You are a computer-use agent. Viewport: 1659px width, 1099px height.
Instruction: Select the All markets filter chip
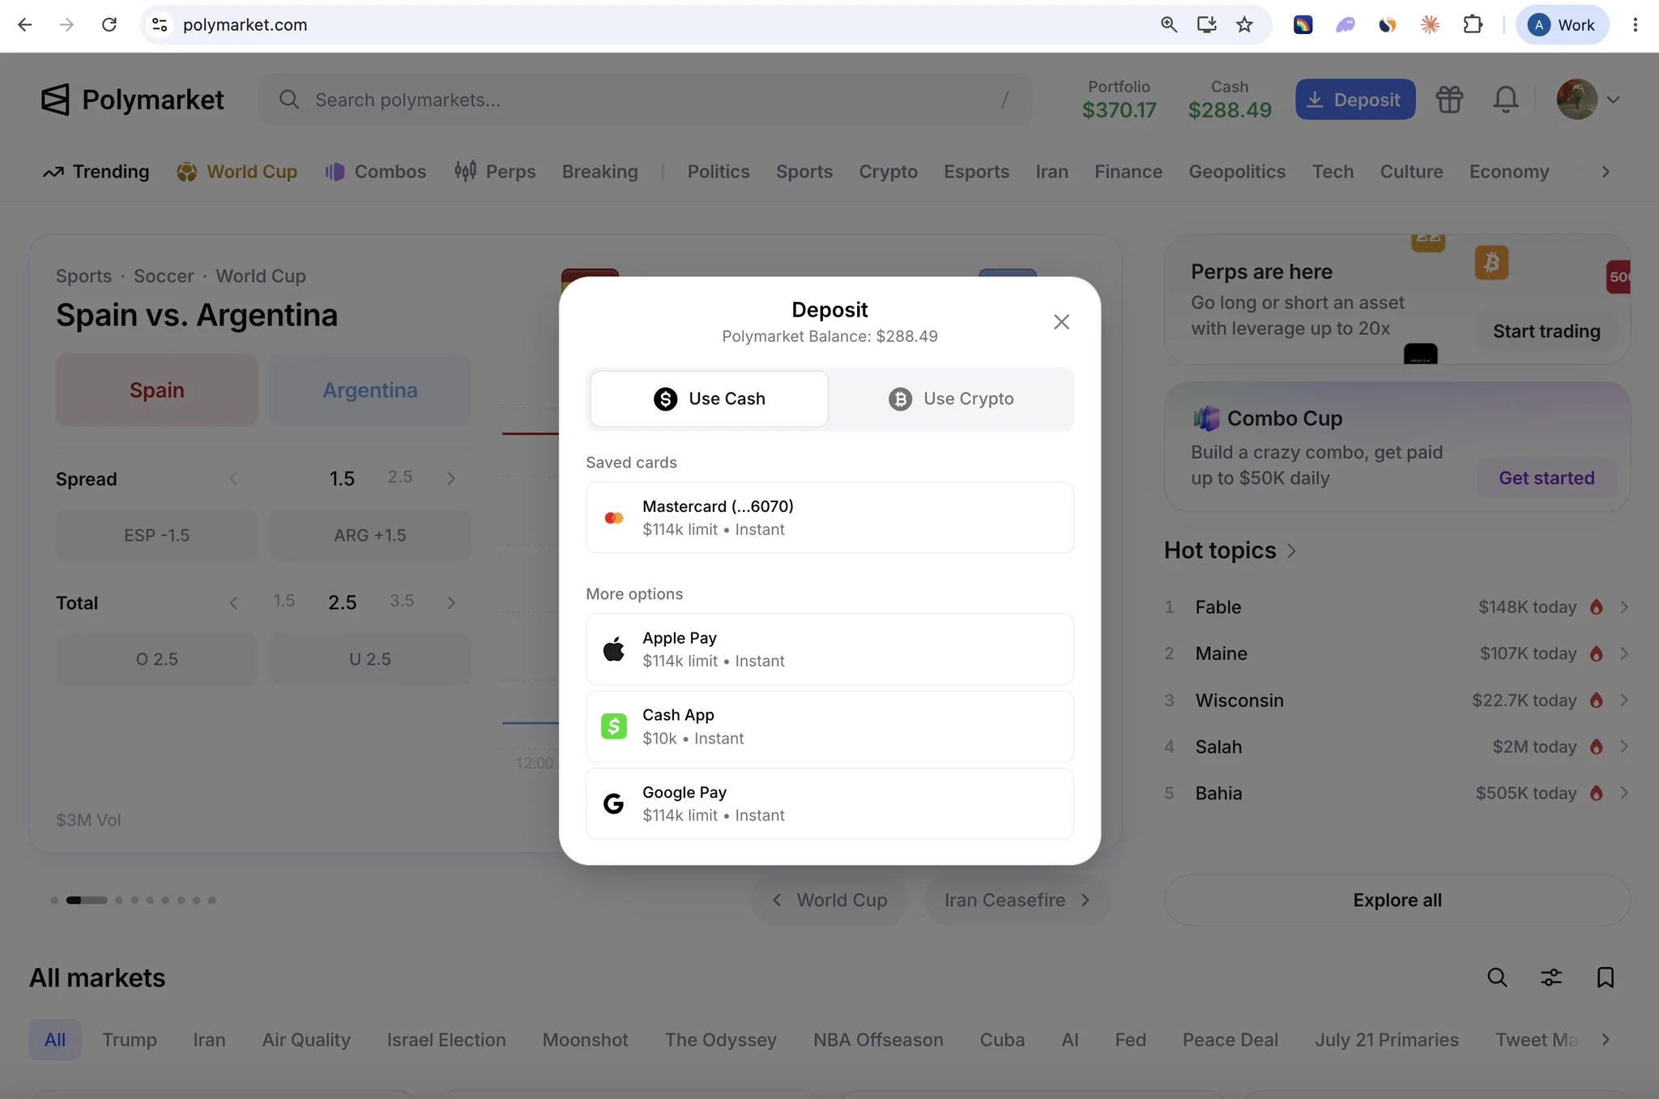[x=55, y=1040]
